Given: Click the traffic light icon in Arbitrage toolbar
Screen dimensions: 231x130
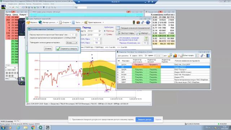Looking at the screenshot, I should 134,22.
